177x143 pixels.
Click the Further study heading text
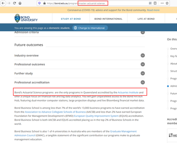pyautogui.click(x=24, y=73)
